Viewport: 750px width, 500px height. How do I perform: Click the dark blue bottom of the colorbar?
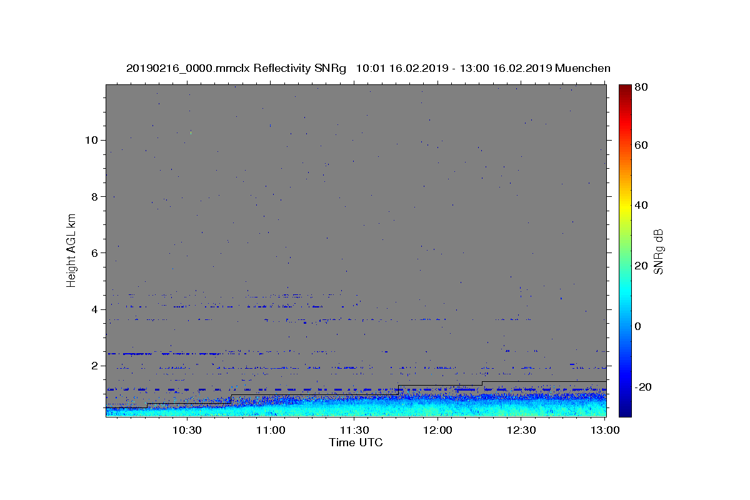[625, 411]
